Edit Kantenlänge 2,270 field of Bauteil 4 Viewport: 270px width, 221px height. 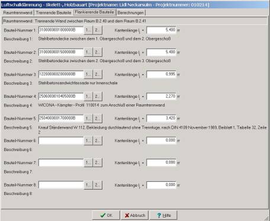(161, 97)
